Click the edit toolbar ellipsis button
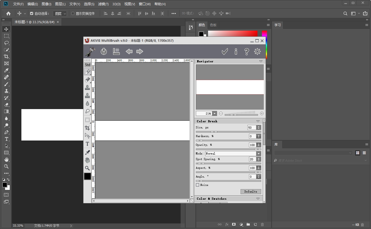The width and height of the screenshot is (371, 229). [6, 173]
